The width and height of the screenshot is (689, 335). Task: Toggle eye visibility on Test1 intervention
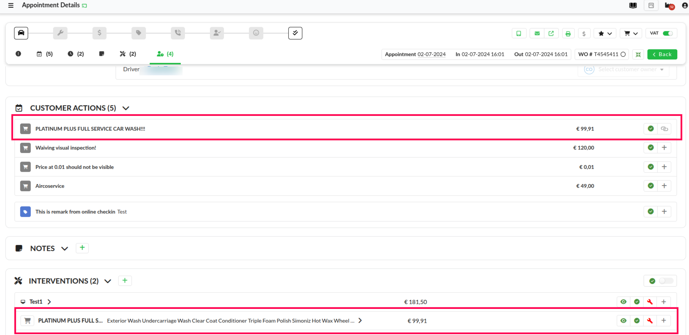623,302
